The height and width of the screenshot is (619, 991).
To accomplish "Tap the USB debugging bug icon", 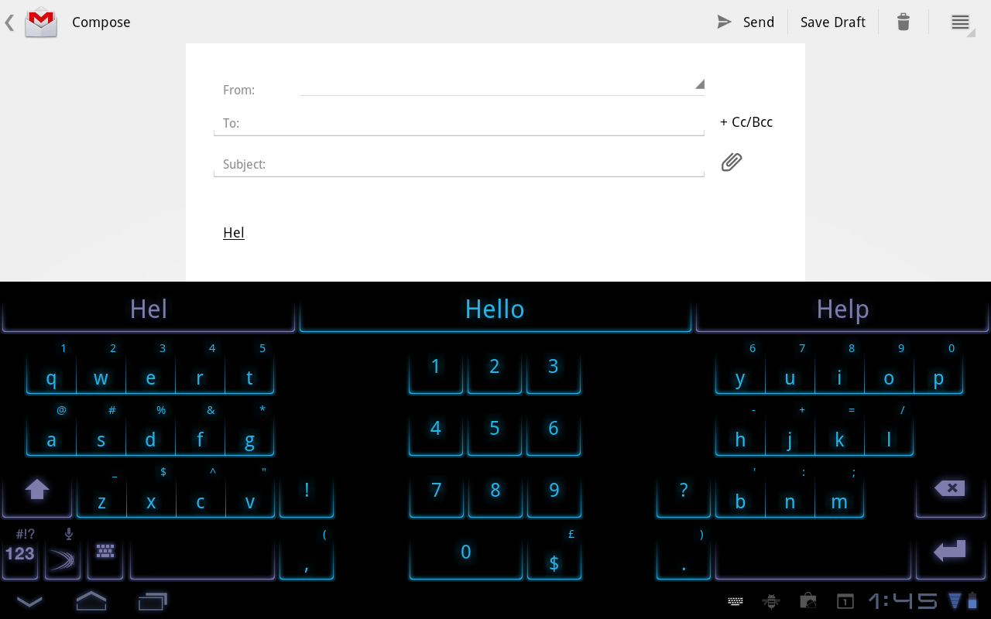I will click(770, 601).
